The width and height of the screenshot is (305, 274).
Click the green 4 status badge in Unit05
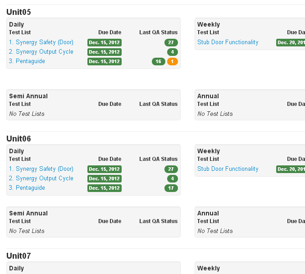(x=172, y=52)
